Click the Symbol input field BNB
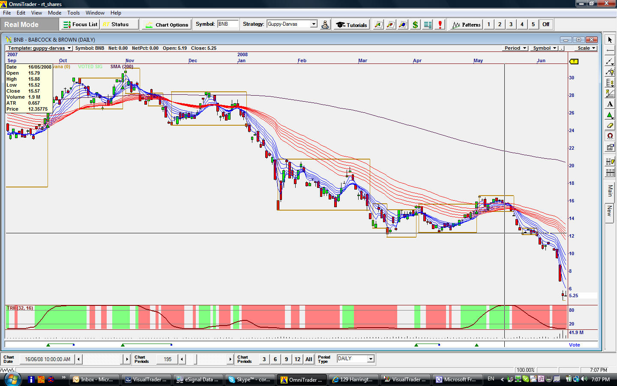Screen dimensions: 617x386 click(228, 24)
